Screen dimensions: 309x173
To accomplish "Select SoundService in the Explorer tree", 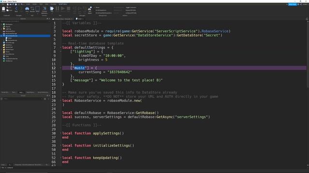I will tap(10, 54).
